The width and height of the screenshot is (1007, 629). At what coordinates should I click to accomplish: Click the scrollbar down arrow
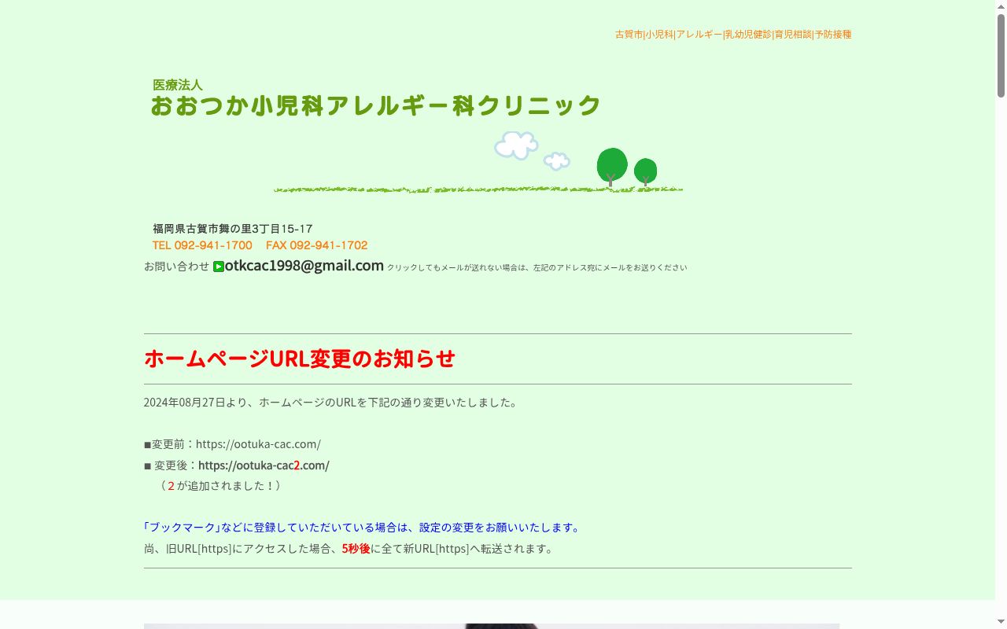[x=1001, y=623]
